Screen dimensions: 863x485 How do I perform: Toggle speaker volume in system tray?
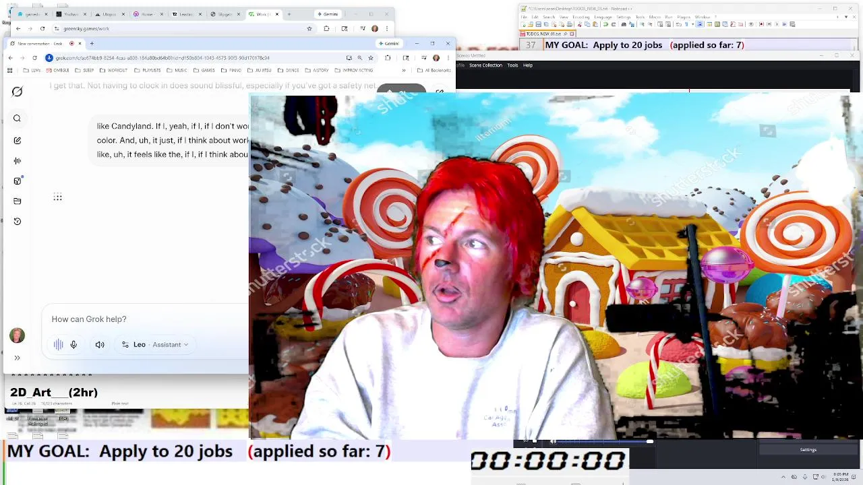coord(823,477)
